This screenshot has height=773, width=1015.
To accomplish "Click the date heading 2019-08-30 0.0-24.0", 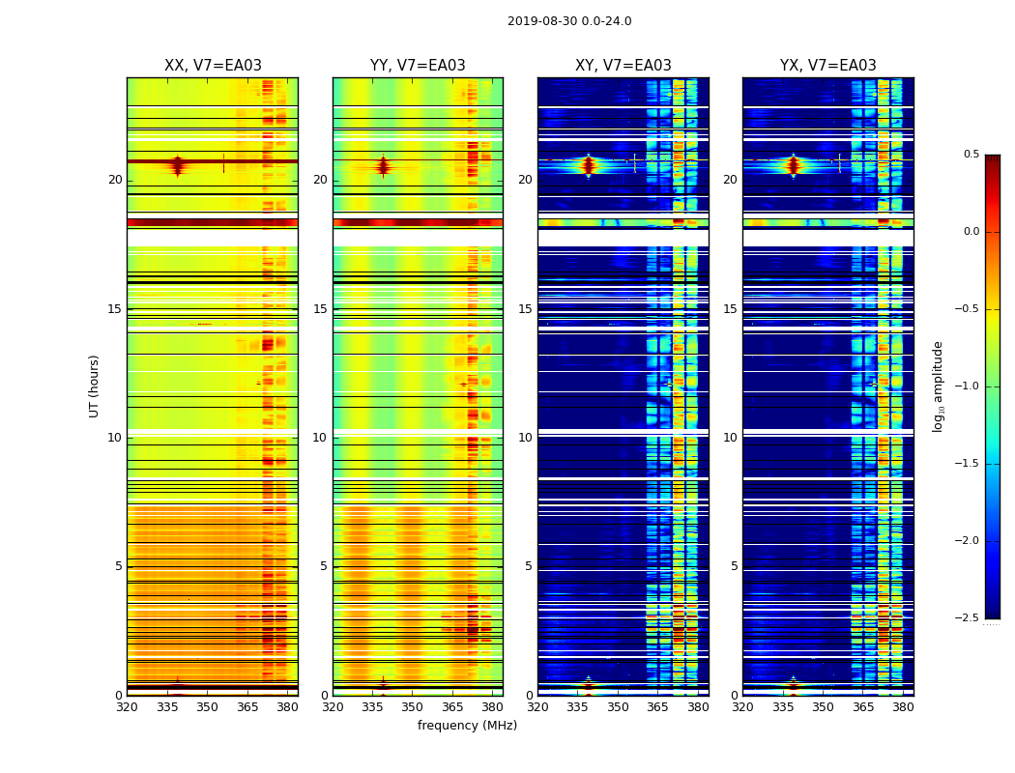I will [569, 20].
